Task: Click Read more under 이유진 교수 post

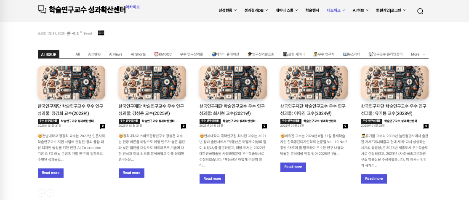Action: point(293,167)
